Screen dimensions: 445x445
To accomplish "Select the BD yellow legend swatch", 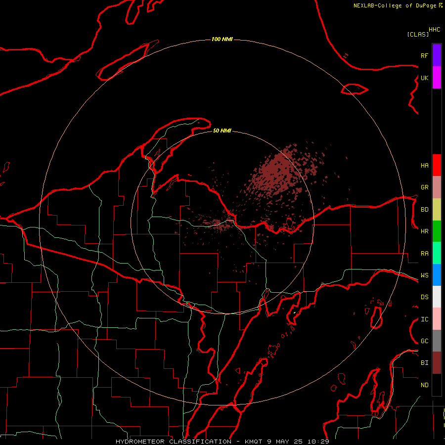I will tap(437, 210).
